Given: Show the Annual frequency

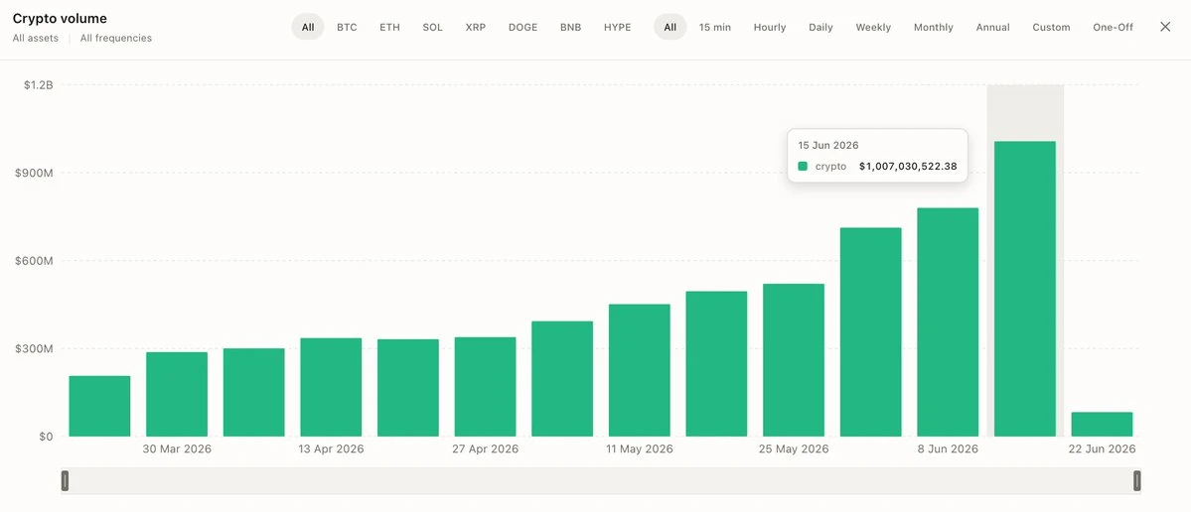Looking at the screenshot, I should 992,27.
